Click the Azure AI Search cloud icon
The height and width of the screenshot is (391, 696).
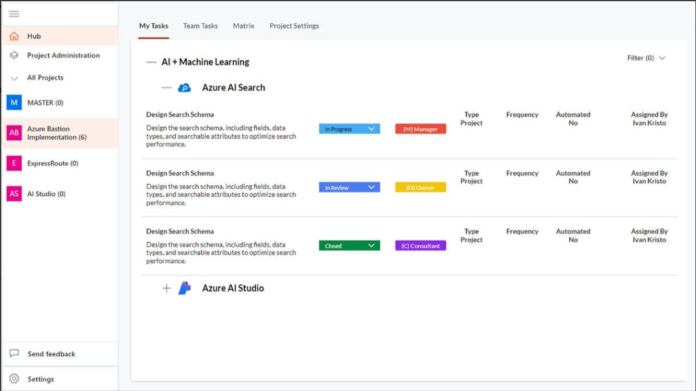[x=184, y=88]
